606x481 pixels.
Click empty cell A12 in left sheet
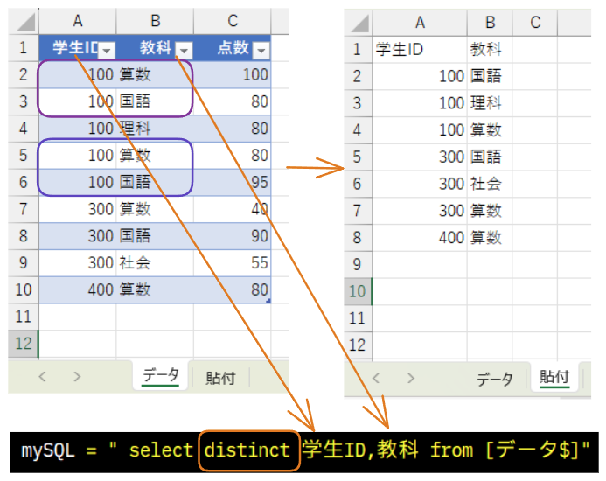pos(77,344)
